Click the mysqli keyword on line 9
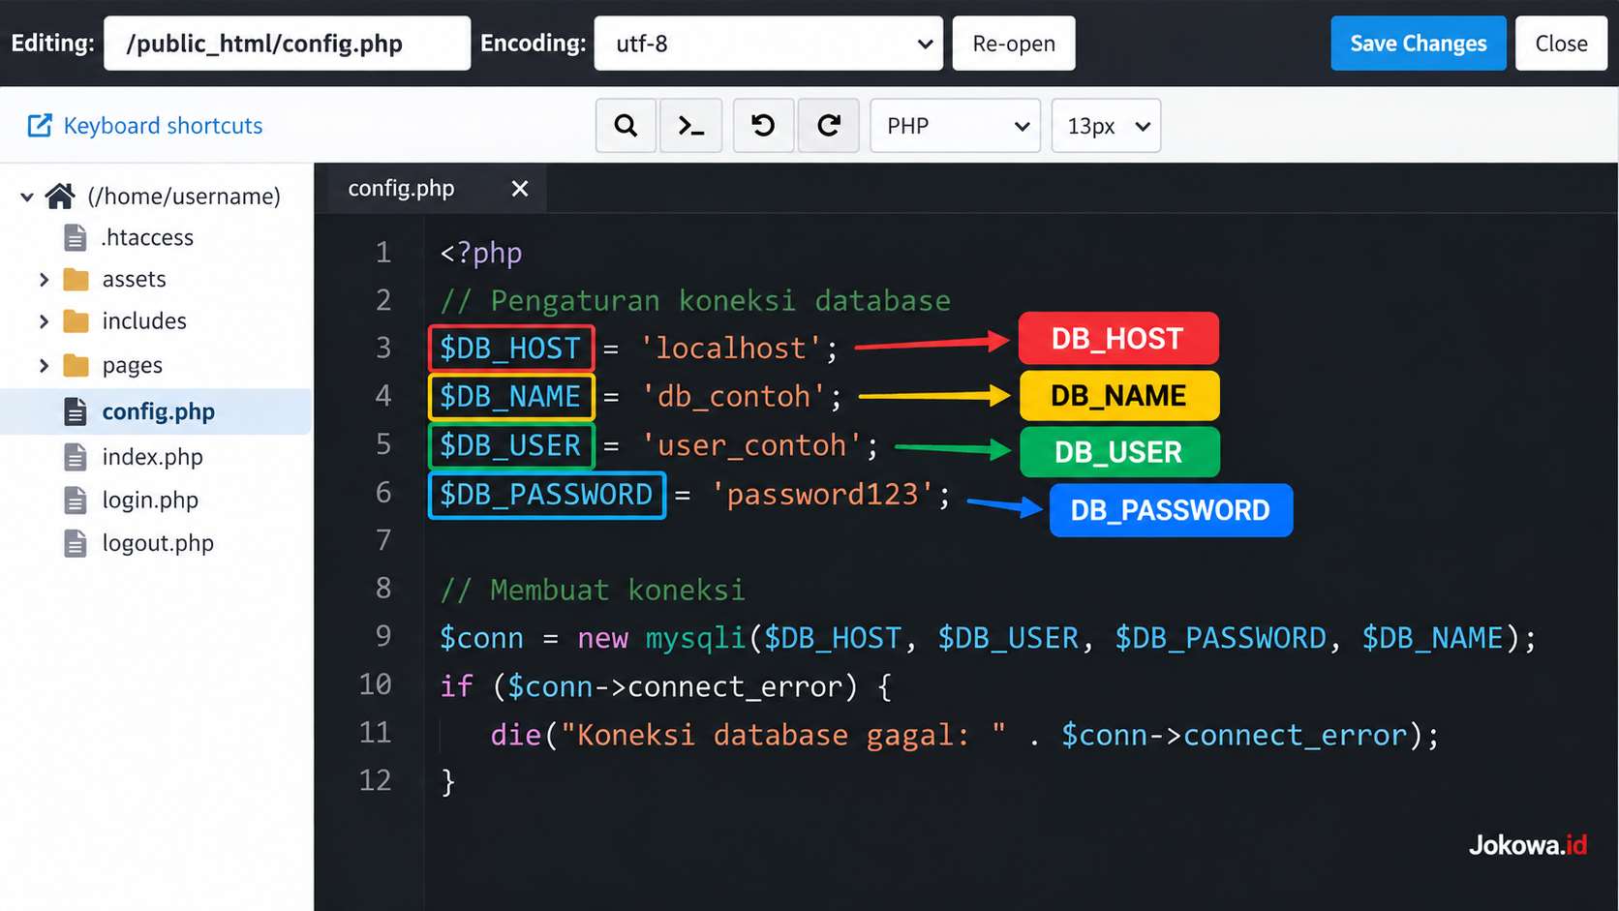Image resolution: width=1619 pixels, height=911 pixels. pos(695,639)
